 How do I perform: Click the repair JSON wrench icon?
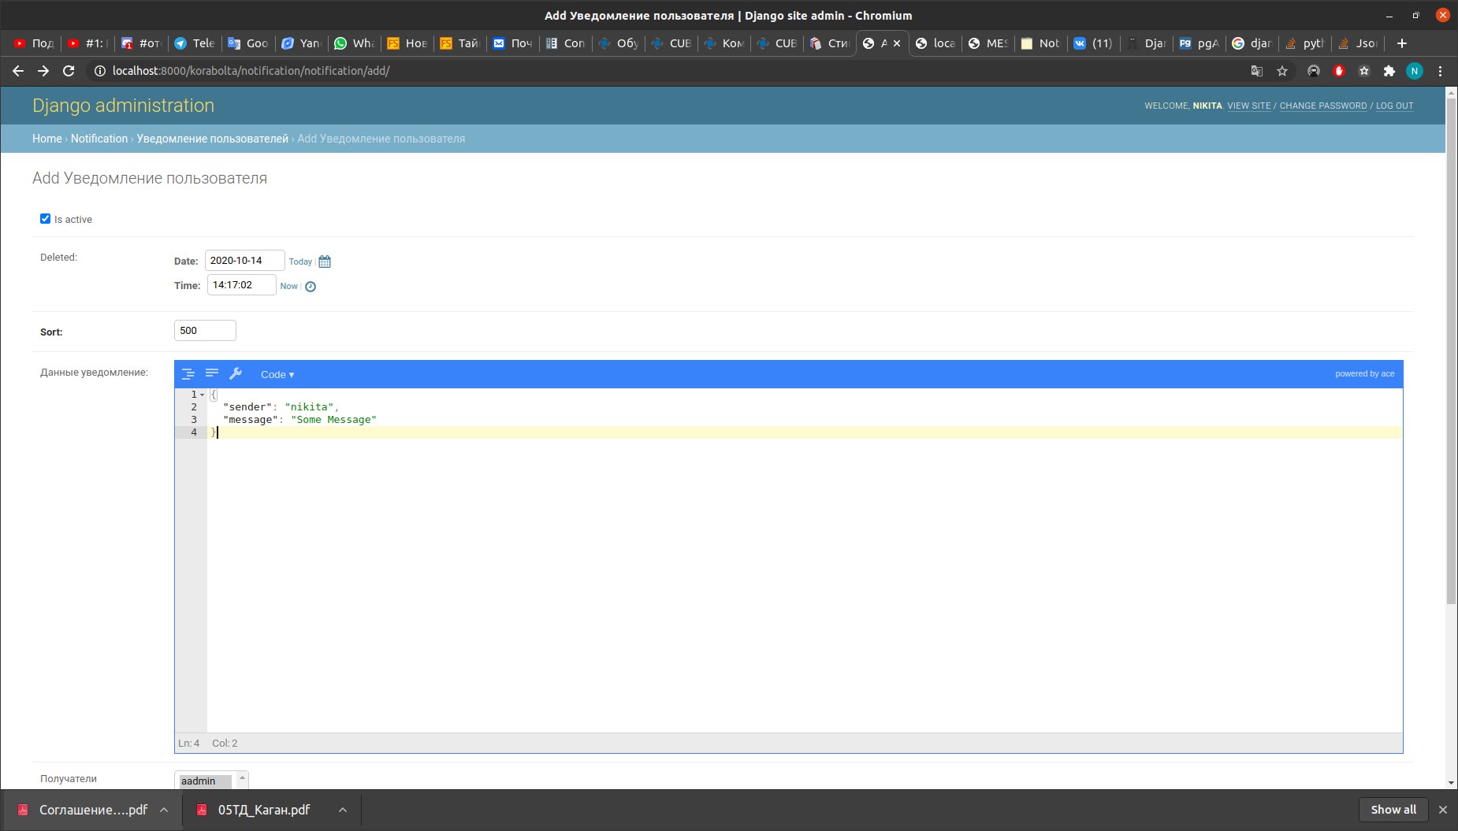coord(235,373)
